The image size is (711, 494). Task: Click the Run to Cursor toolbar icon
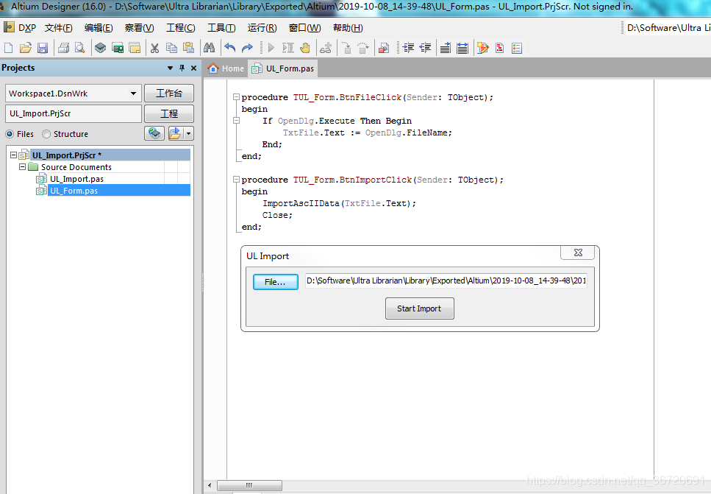(x=288, y=48)
